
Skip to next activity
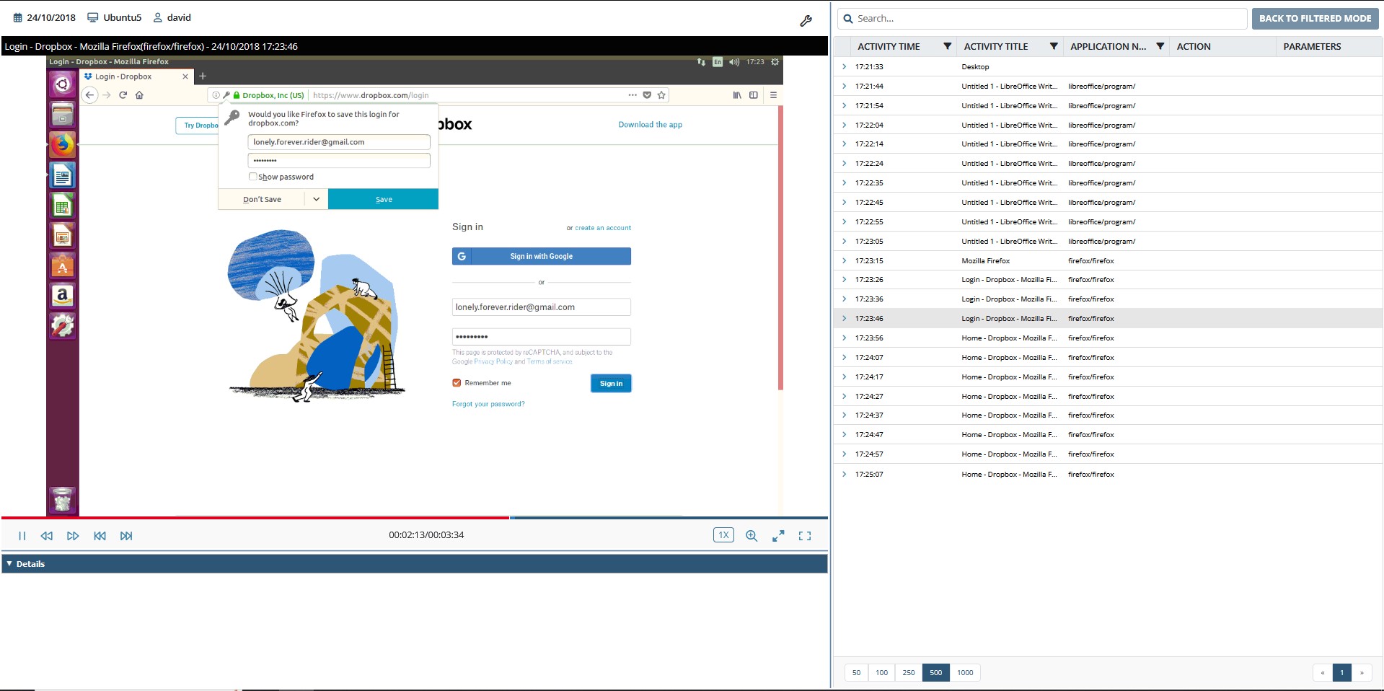pos(126,536)
